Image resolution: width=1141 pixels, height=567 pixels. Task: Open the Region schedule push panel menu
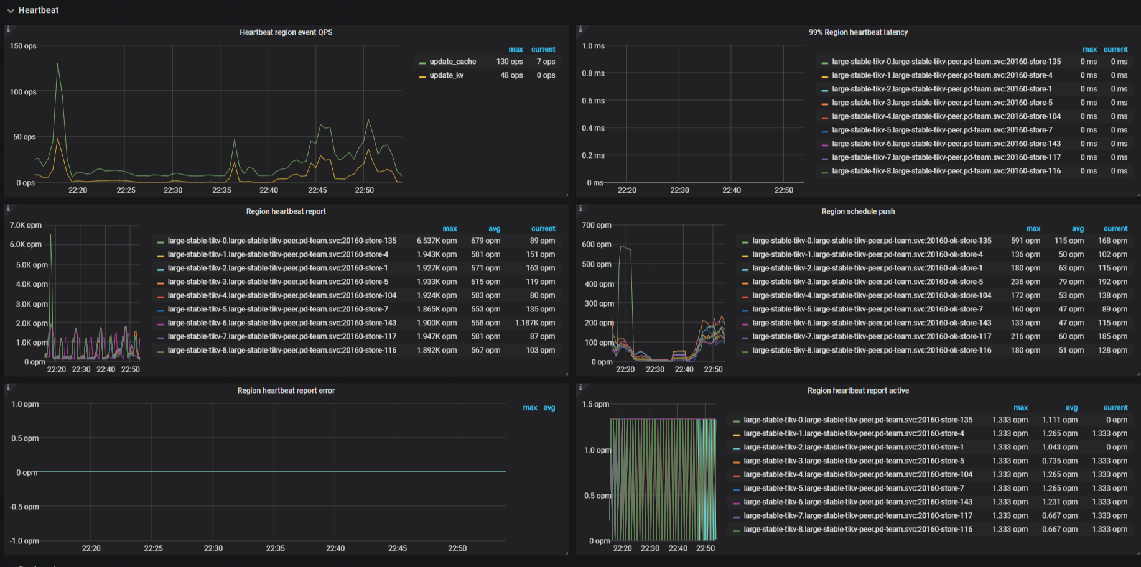point(858,211)
